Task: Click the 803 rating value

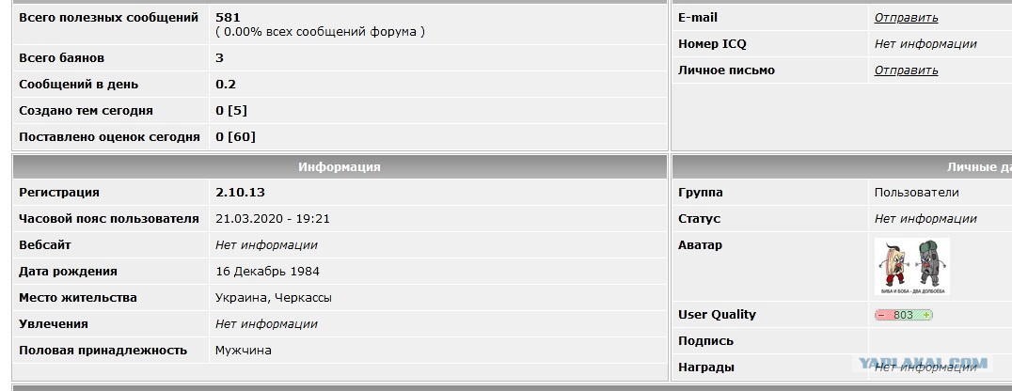Action: [x=904, y=315]
